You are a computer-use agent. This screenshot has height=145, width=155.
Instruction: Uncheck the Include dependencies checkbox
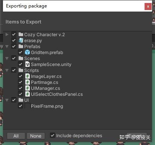click(53, 135)
